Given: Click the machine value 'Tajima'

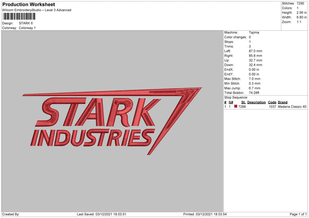Looking at the screenshot, I should [x=254, y=32].
